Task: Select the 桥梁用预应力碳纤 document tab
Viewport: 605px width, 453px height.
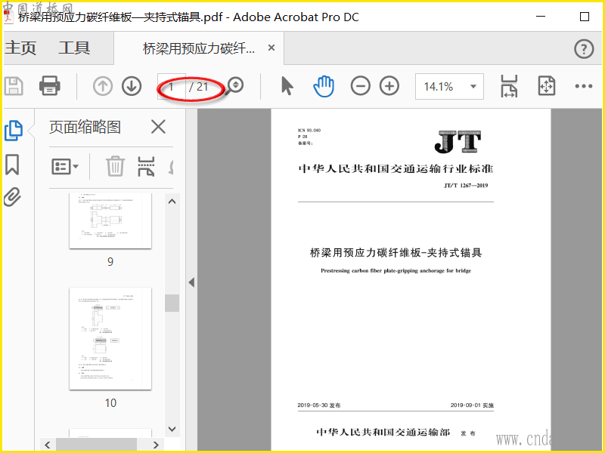Action: pos(199,48)
